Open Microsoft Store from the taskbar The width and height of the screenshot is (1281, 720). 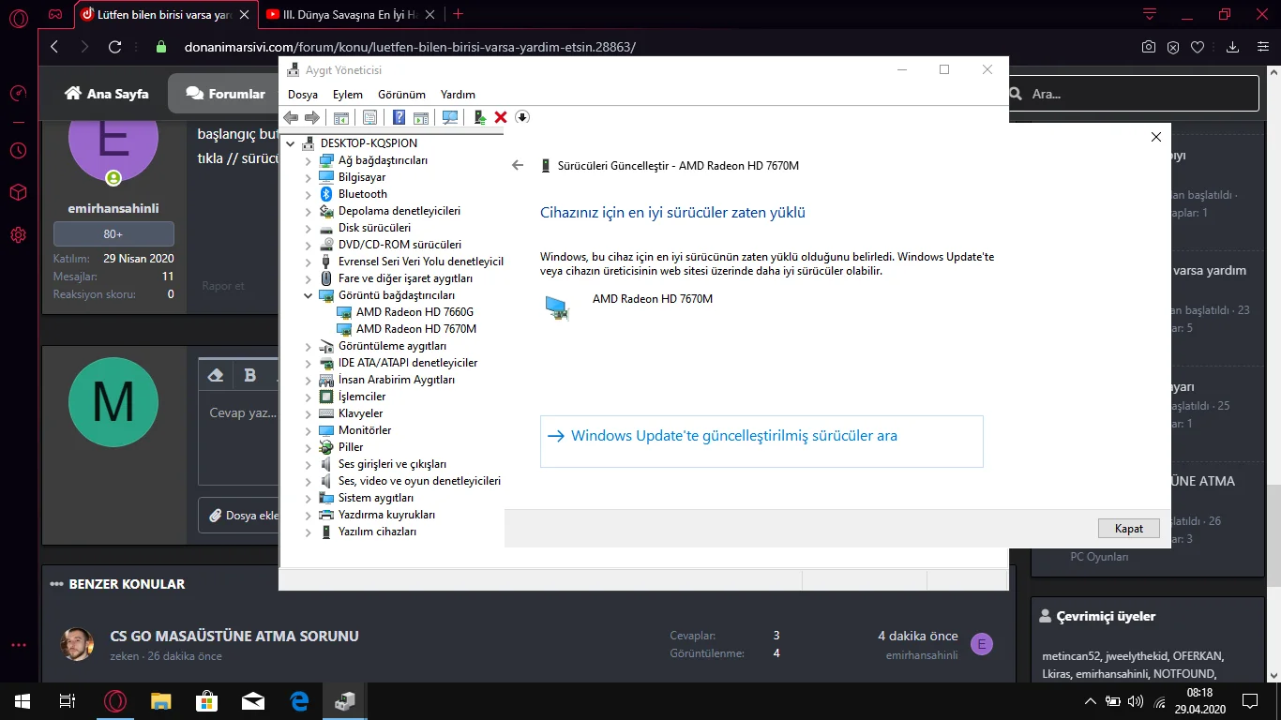pos(207,700)
